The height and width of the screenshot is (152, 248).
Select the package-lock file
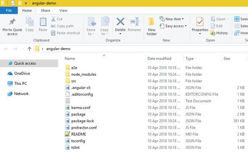click(x=83, y=121)
